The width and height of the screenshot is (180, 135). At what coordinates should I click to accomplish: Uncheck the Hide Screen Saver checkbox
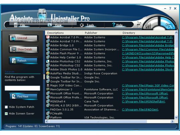[x=6, y=114]
